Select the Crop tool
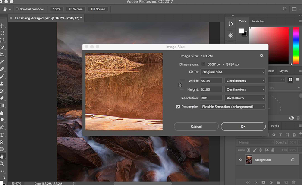Screen dimensions: 302x185 click(2, 55)
